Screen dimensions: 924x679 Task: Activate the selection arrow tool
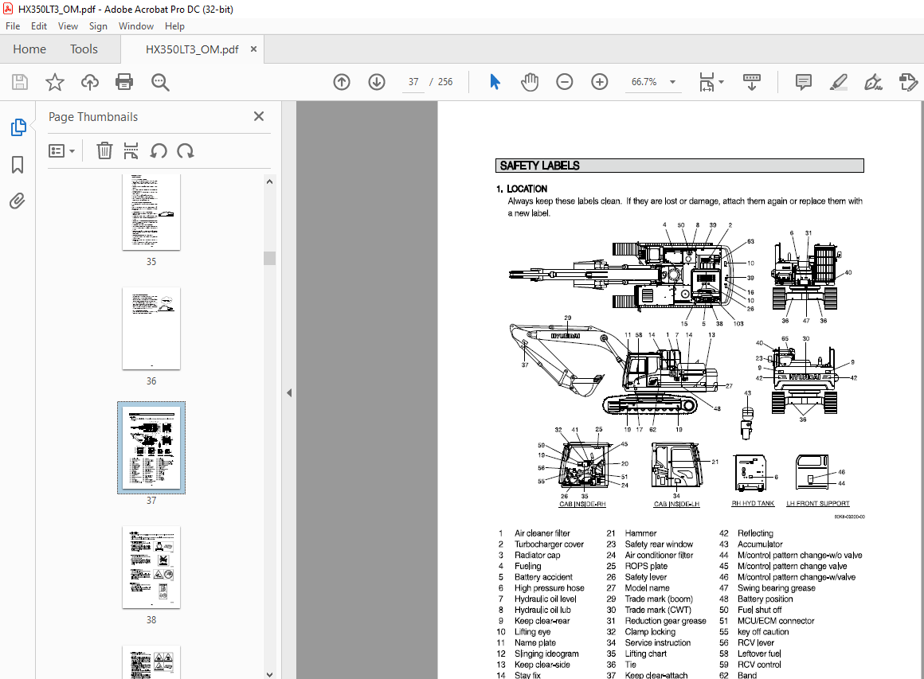[495, 82]
